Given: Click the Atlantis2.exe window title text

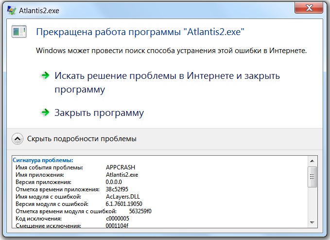Looking at the screenshot, I should [39, 11].
